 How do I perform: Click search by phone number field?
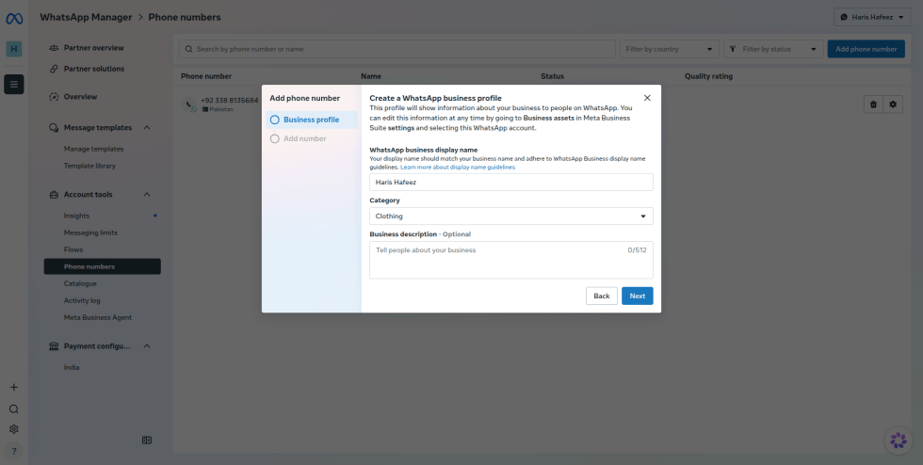(397, 49)
